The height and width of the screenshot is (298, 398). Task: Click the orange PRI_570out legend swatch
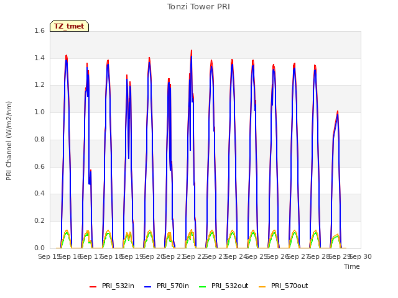click(262, 287)
